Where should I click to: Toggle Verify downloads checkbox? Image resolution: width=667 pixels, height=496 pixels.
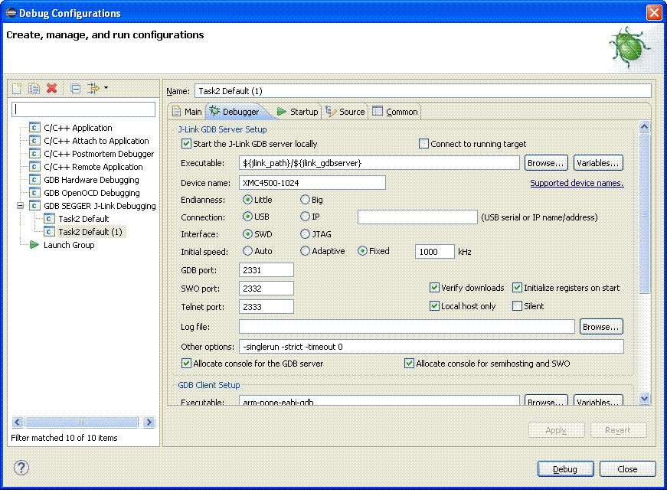(434, 288)
